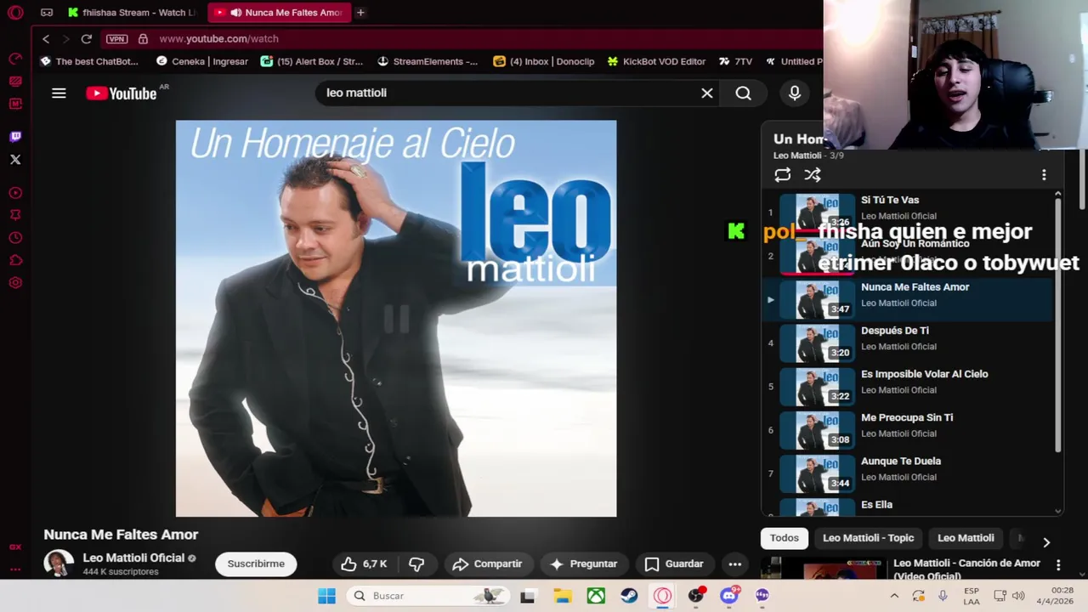This screenshot has height=612, width=1088.
Task: Select the 'Nunca Me Faltes Amor' browser tab
Action: point(279,13)
